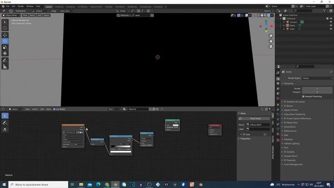Open the Render Engine dropdown

[317, 78]
